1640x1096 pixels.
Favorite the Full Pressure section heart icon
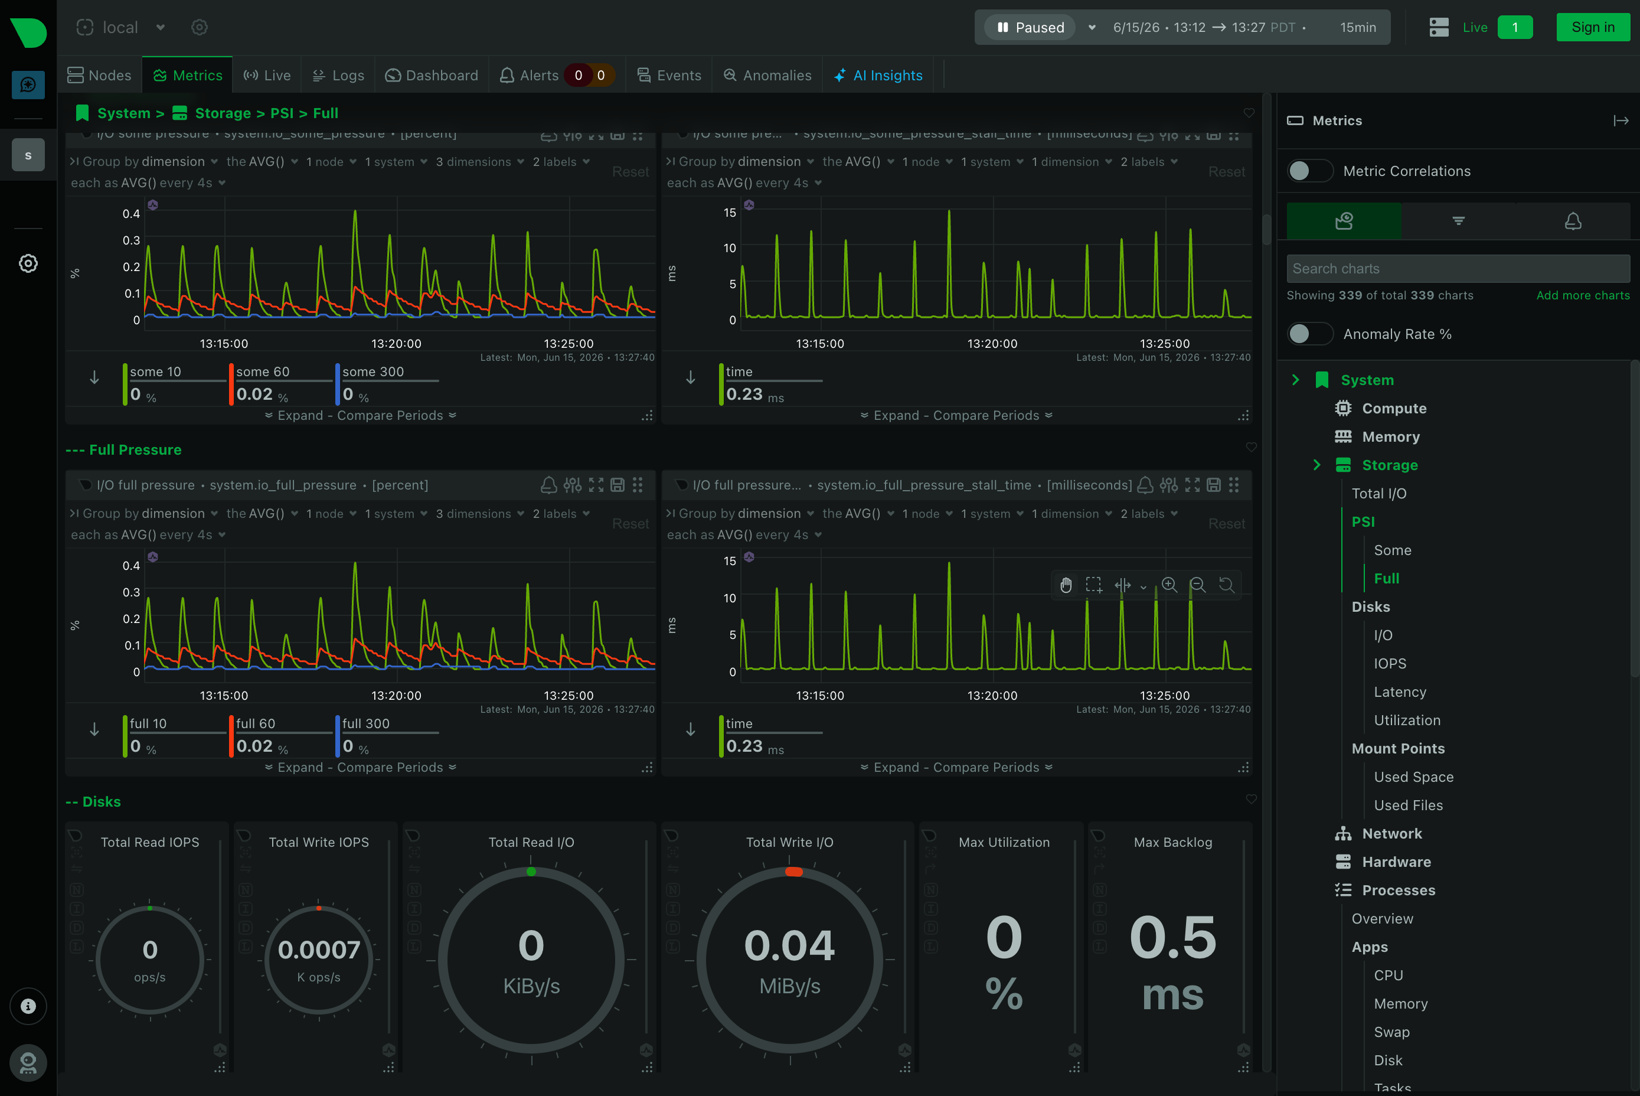(1252, 448)
